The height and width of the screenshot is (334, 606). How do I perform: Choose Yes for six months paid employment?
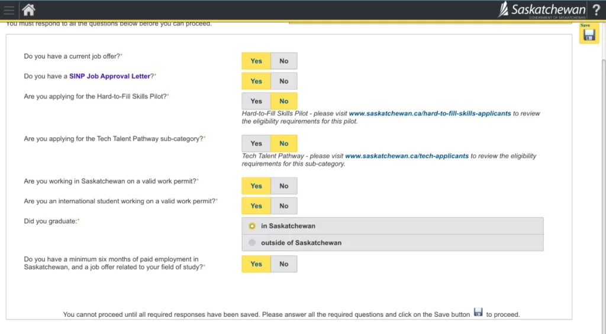coord(256,264)
